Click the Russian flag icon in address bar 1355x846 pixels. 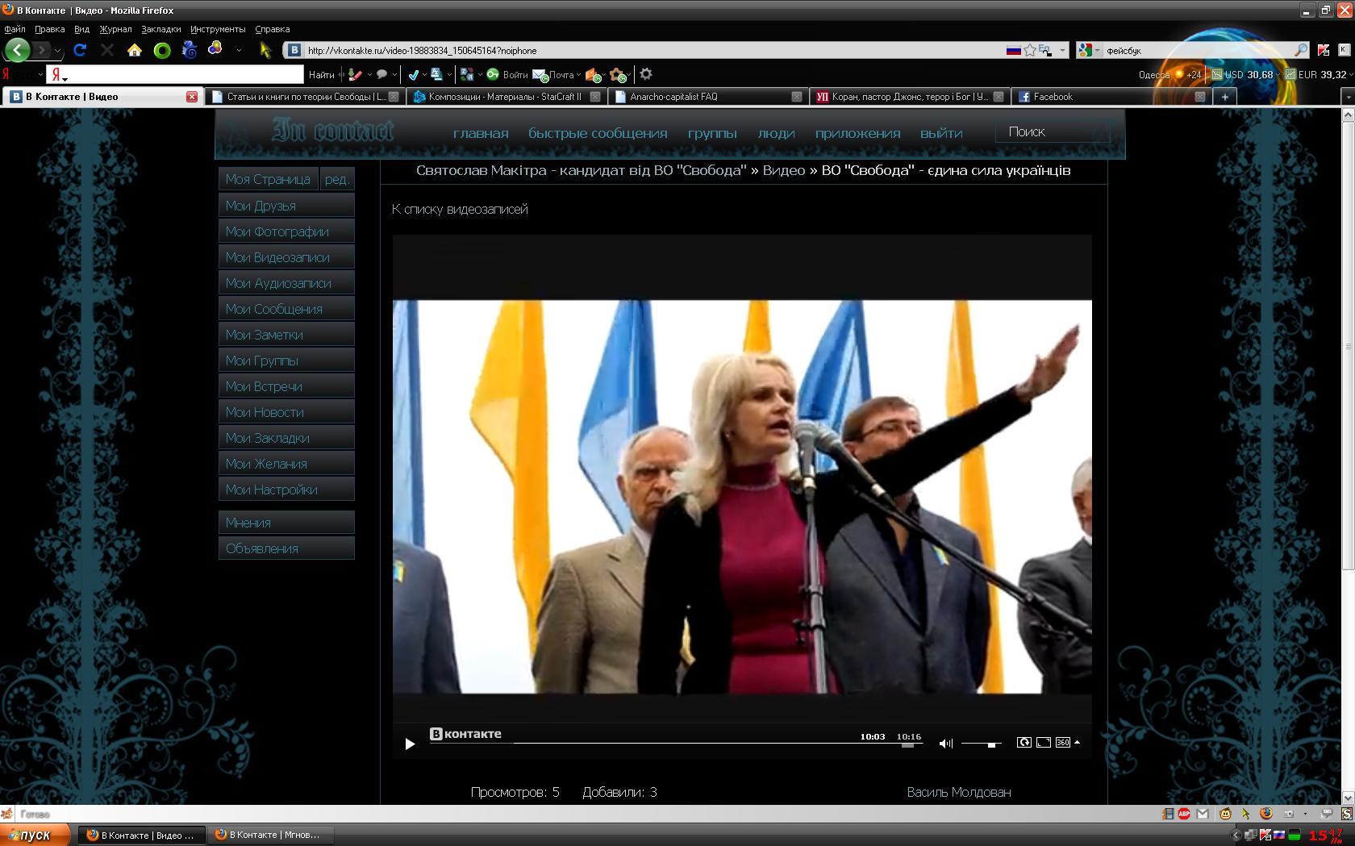[x=1014, y=50]
